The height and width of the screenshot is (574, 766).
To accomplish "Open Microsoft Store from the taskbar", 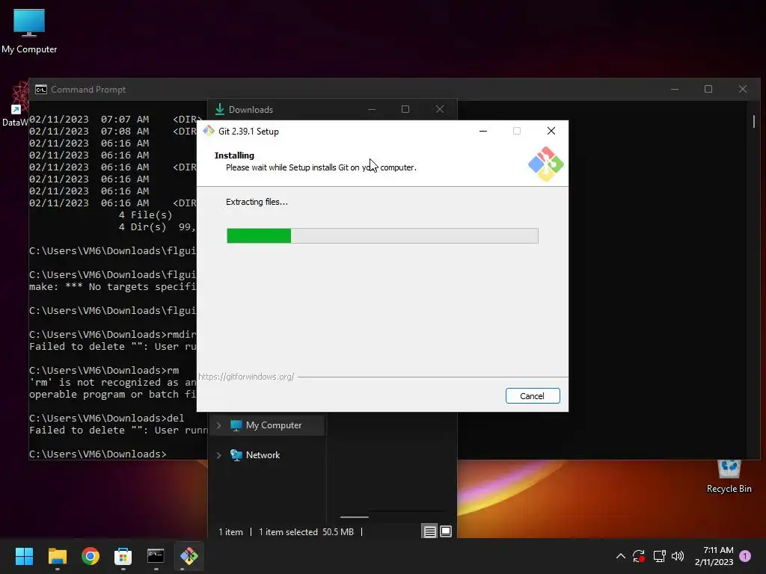I will coord(123,556).
